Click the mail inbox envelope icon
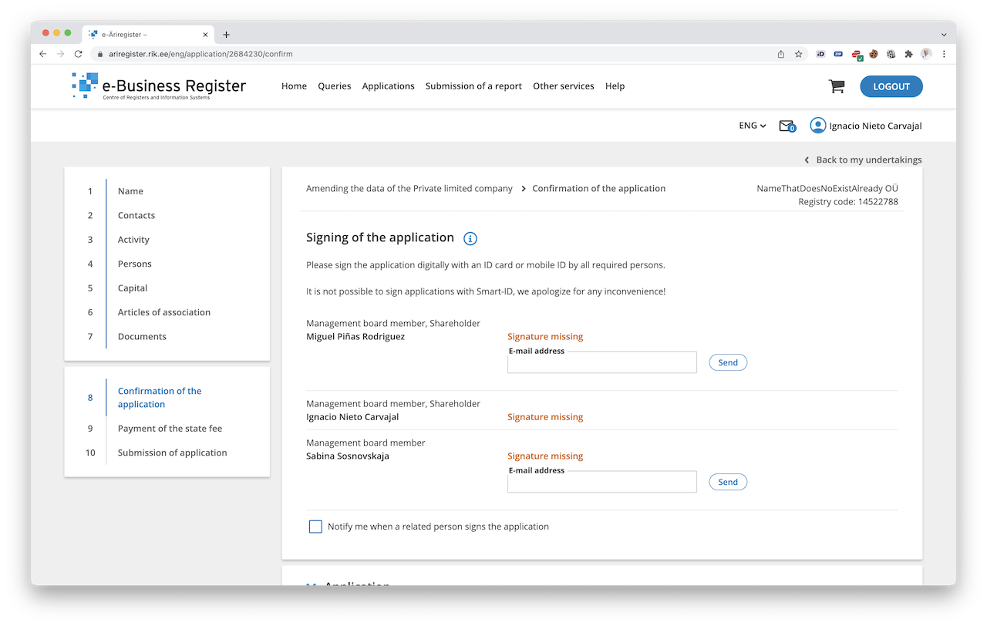Image resolution: width=987 pixels, height=626 pixels. pyautogui.click(x=786, y=126)
